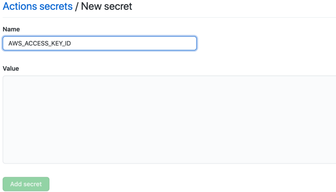Click the horizontal divider below the heading
This screenshot has height=192, width=336.
pyautogui.click(x=168, y=17)
